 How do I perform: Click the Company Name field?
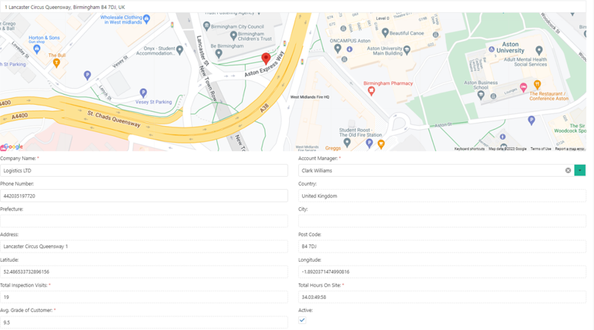[144, 171]
